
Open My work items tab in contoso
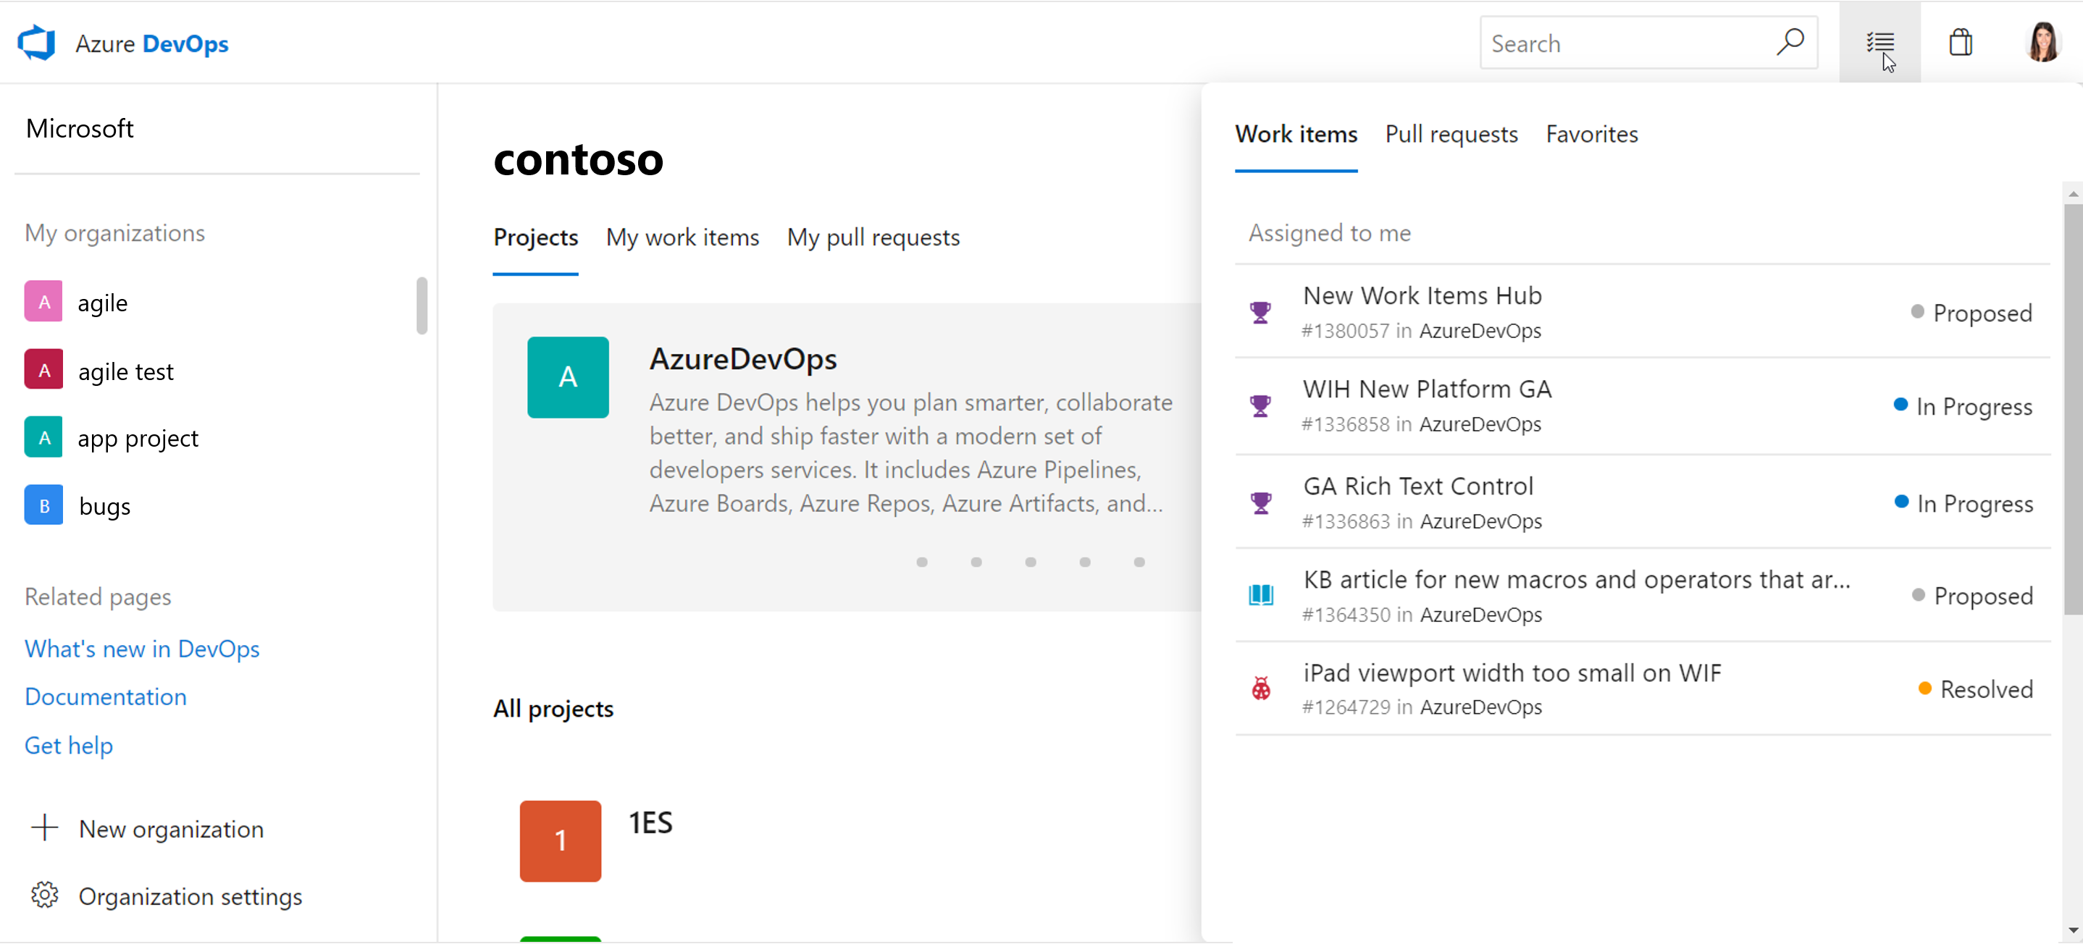click(x=682, y=236)
